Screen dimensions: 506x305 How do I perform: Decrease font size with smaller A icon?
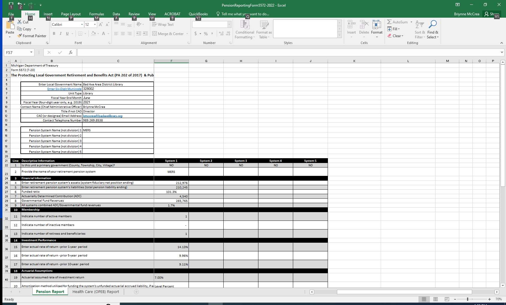tap(107, 25)
